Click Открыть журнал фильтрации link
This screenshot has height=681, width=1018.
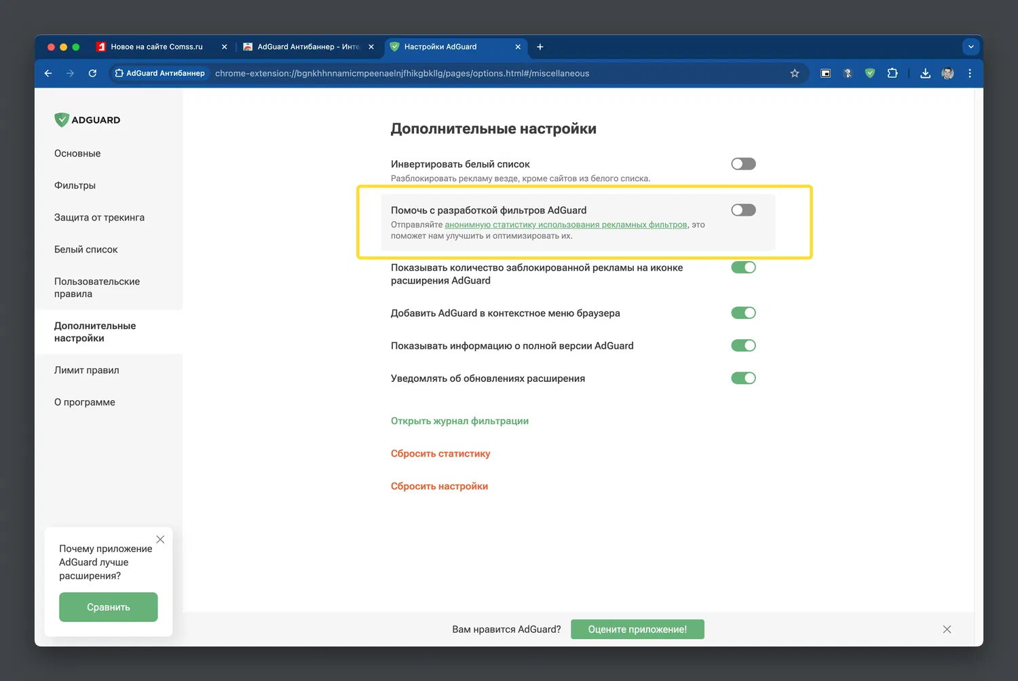click(459, 421)
